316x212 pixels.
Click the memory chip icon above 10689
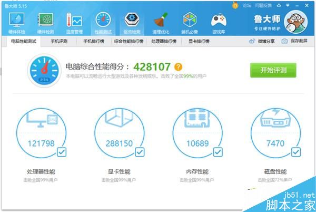197,118
